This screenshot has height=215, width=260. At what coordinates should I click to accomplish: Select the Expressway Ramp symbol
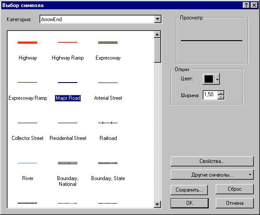pos(27,90)
